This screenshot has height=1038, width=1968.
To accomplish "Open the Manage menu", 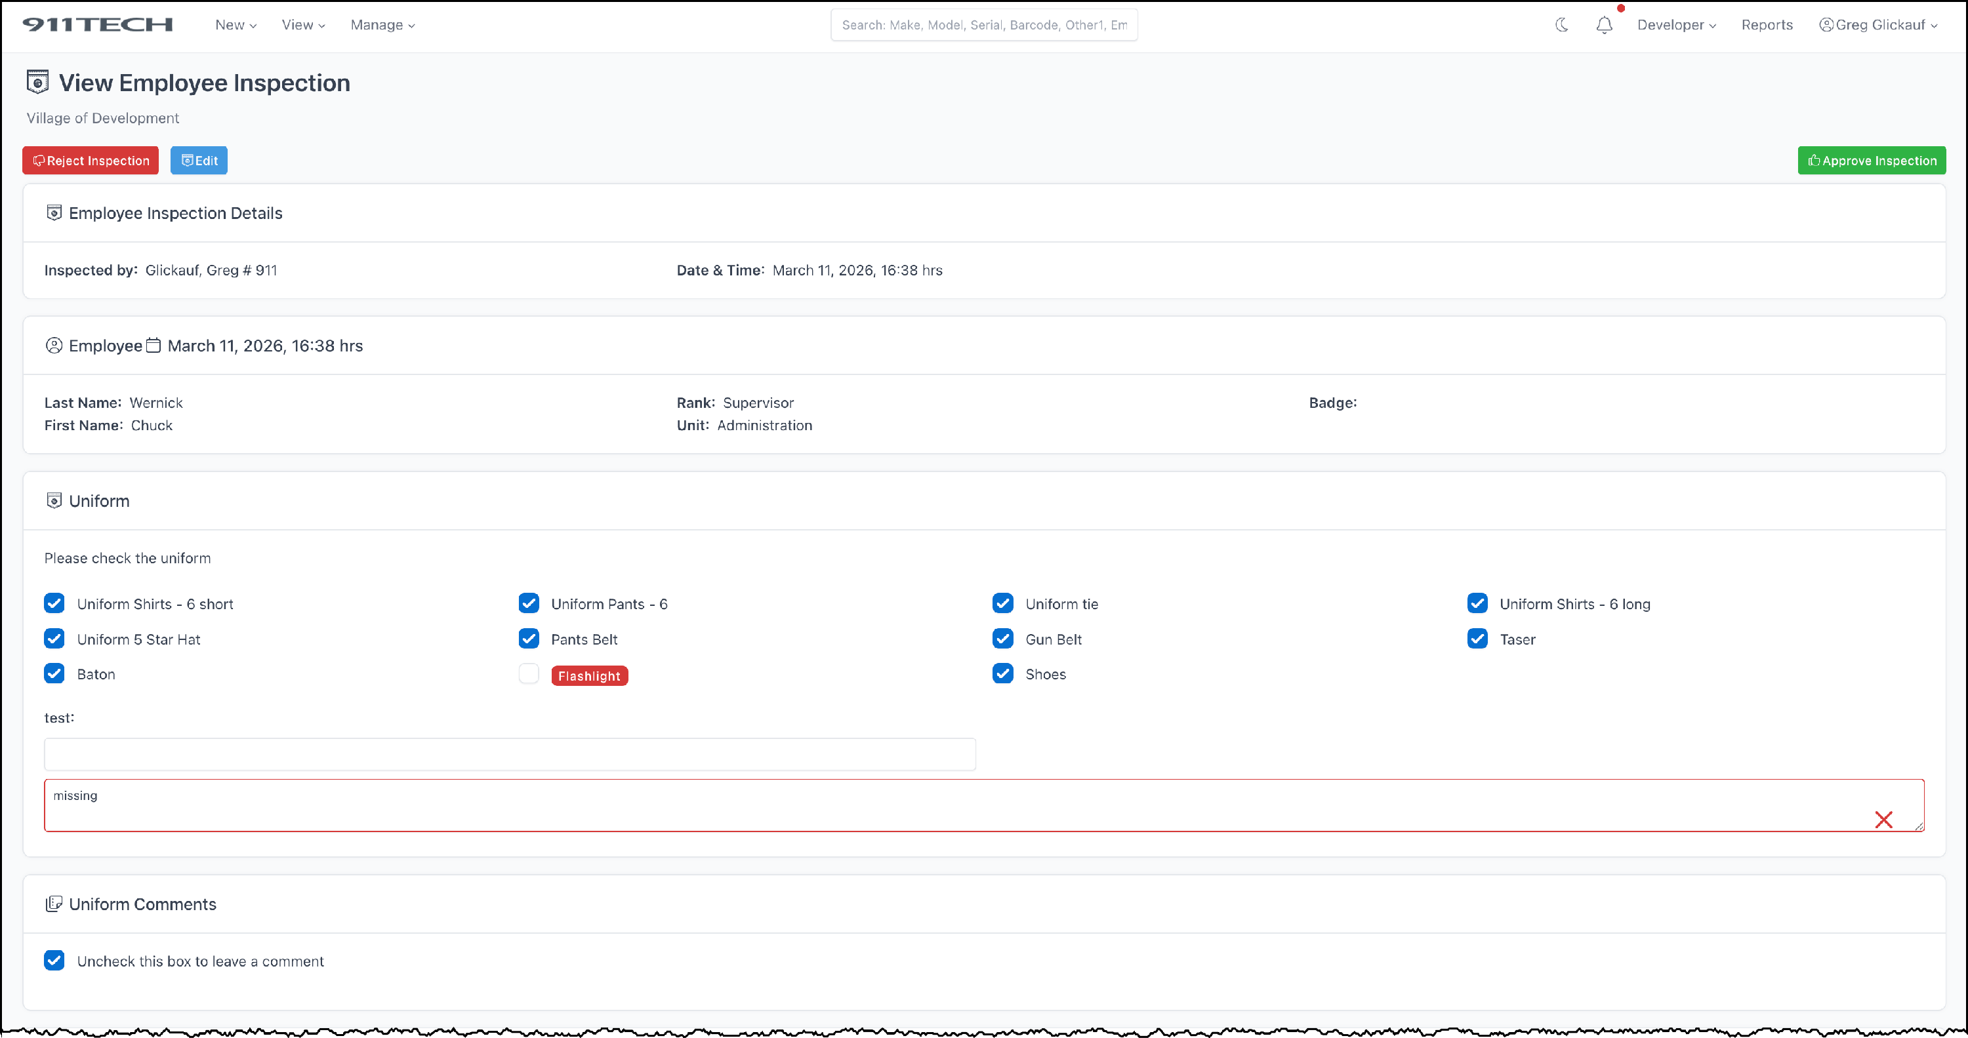I will click(382, 25).
